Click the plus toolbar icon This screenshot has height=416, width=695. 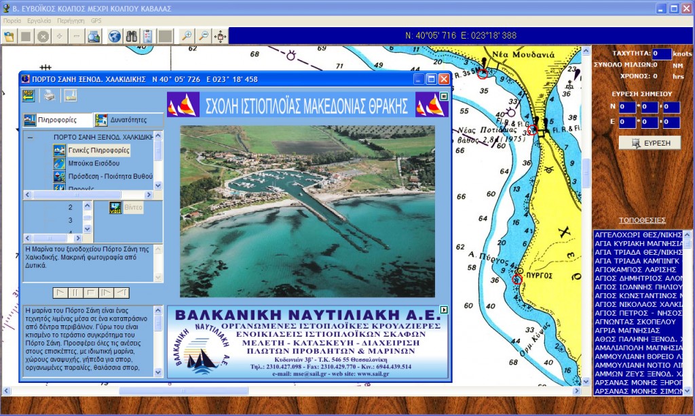click(x=60, y=37)
